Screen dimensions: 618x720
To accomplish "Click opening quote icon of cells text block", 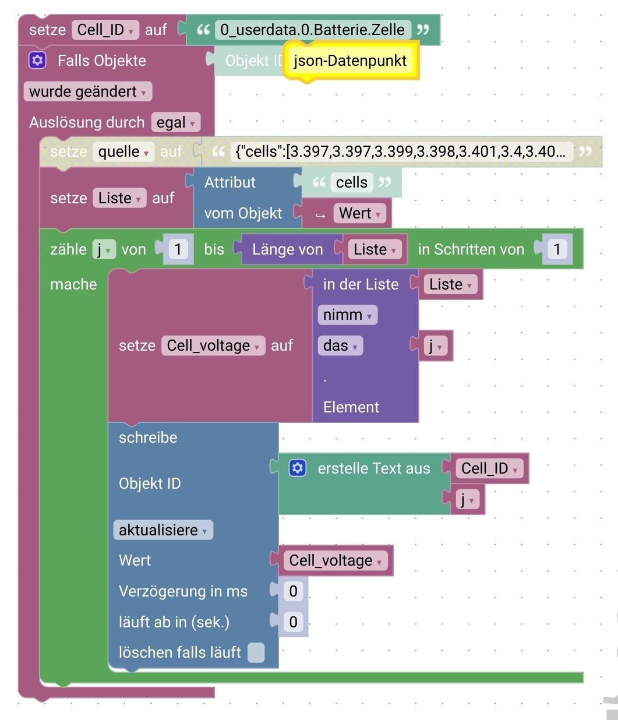I will coord(319,182).
